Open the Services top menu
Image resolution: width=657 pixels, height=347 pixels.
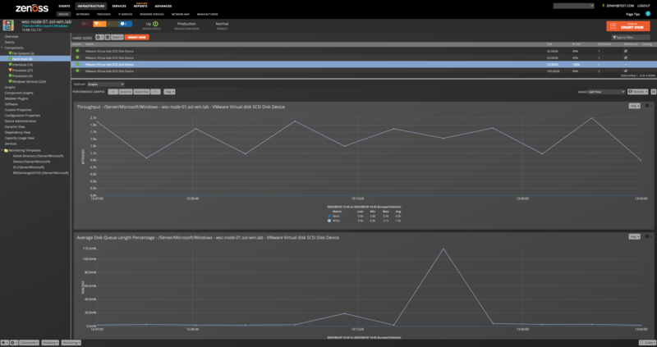click(119, 6)
